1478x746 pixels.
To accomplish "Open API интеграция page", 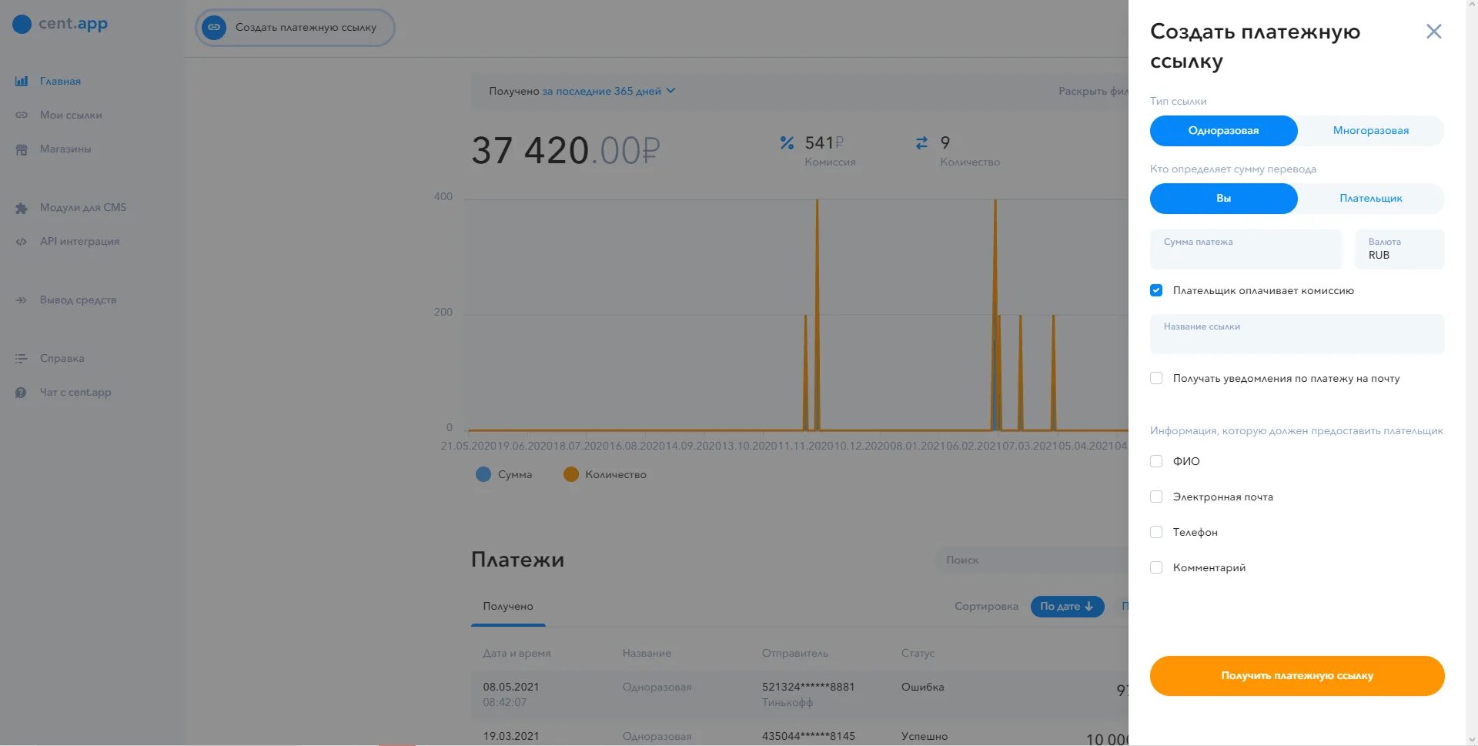I will pos(79,241).
